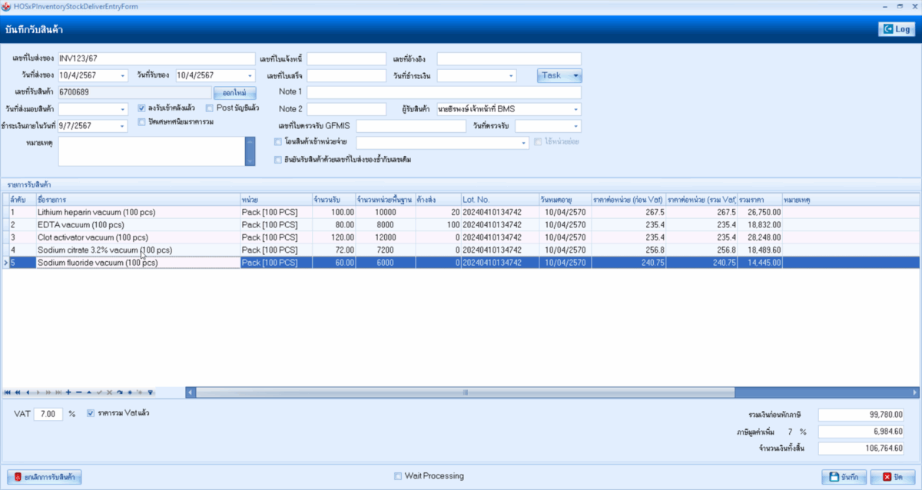Enable โอนสินค้าเข้าหน่วยจ่าย checkbox
Image resolution: width=922 pixels, height=490 pixels.
[x=278, y=142]
